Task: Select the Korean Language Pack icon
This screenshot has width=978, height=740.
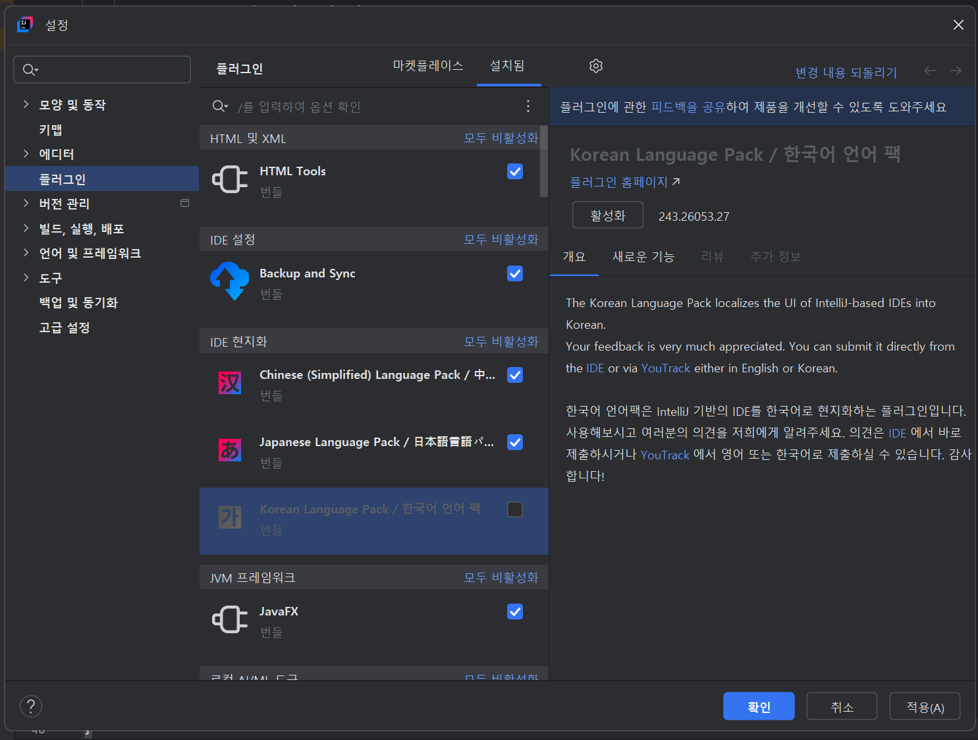Action: click(230, 517)
